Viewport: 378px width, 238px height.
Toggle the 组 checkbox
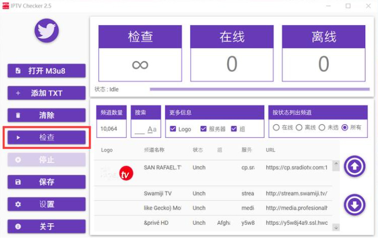click(234, 129)
